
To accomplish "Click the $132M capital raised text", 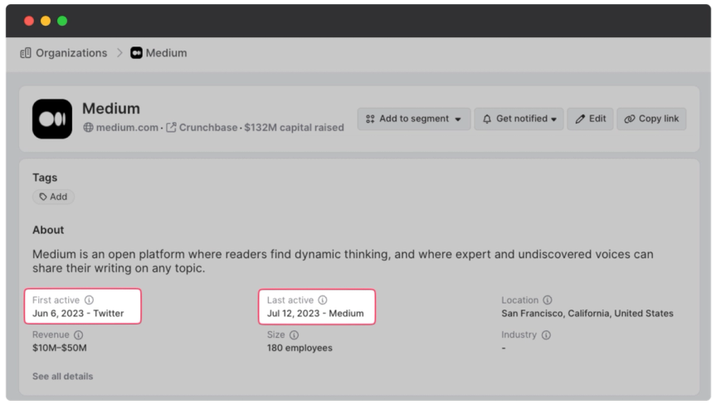I will [x=294, y=127].
